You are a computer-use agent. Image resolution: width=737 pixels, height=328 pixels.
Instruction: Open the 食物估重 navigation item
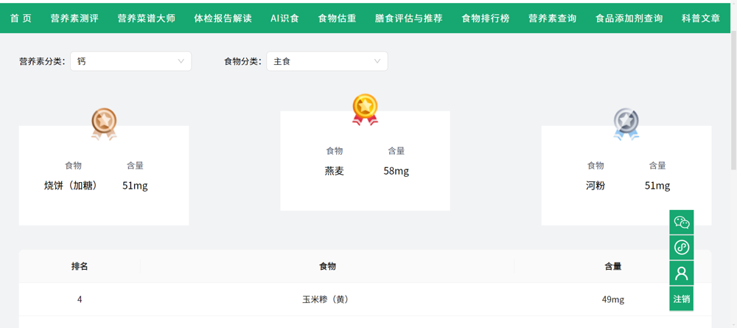click(337, 18)
